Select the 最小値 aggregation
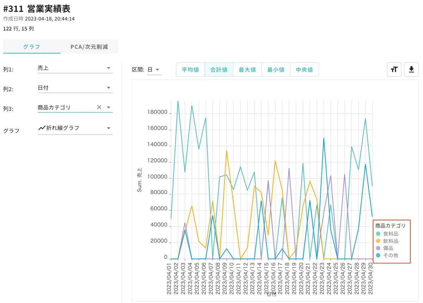423x303 pixels. (276, 69)
